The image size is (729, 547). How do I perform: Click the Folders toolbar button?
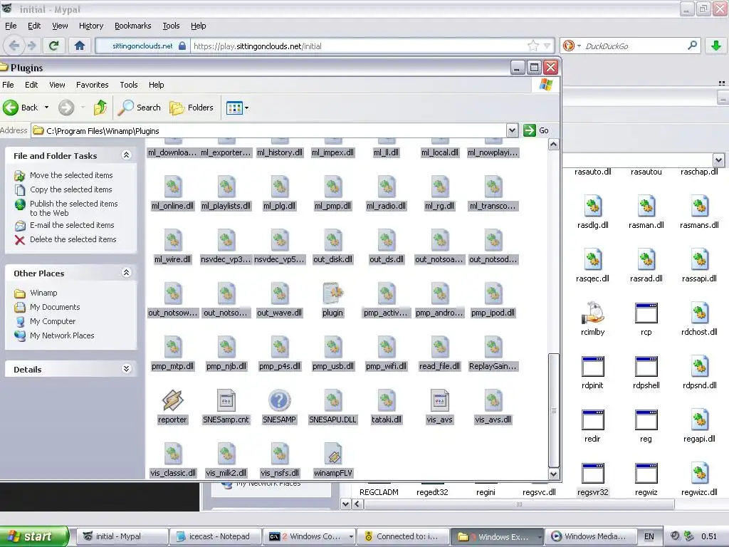tap(191, 108)
